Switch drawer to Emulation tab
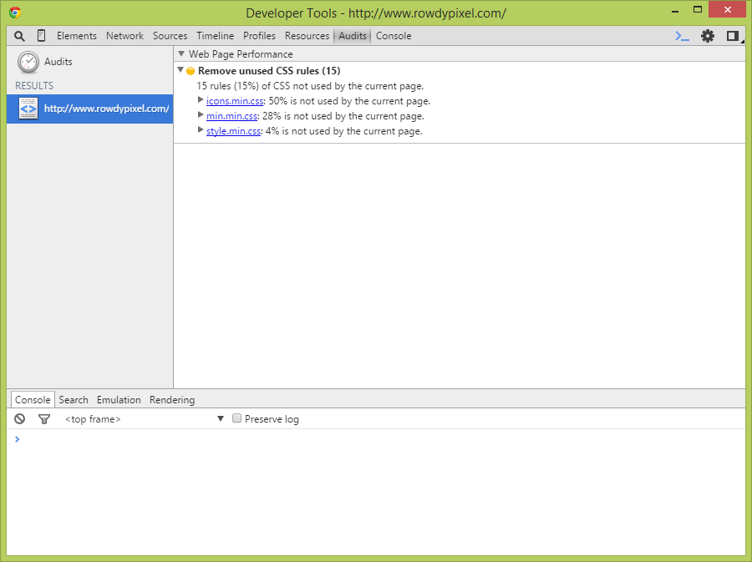 coord(119,400)
